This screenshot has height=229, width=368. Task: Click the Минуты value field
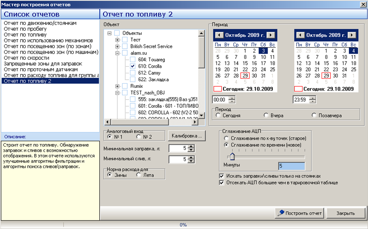pos(291,166)
